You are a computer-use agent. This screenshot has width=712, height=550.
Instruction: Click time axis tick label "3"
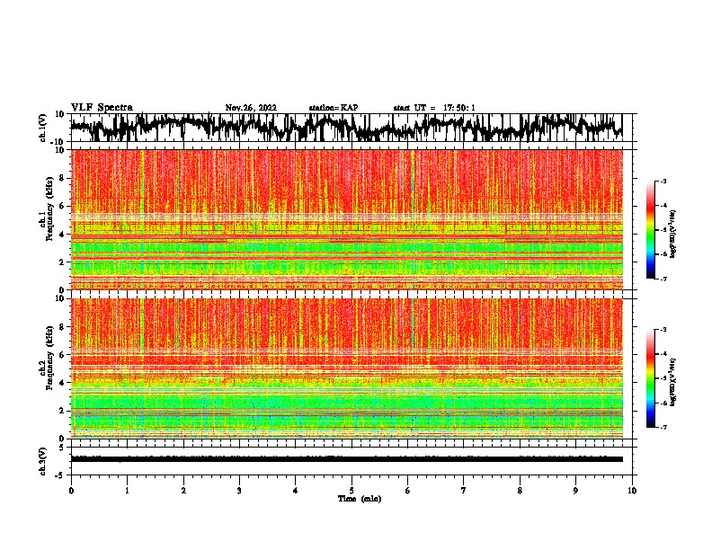pos(239,491)
